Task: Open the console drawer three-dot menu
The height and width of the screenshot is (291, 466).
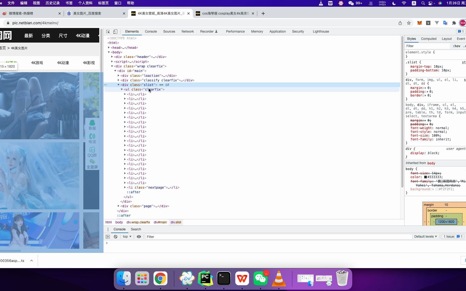Action: point(108,229)
